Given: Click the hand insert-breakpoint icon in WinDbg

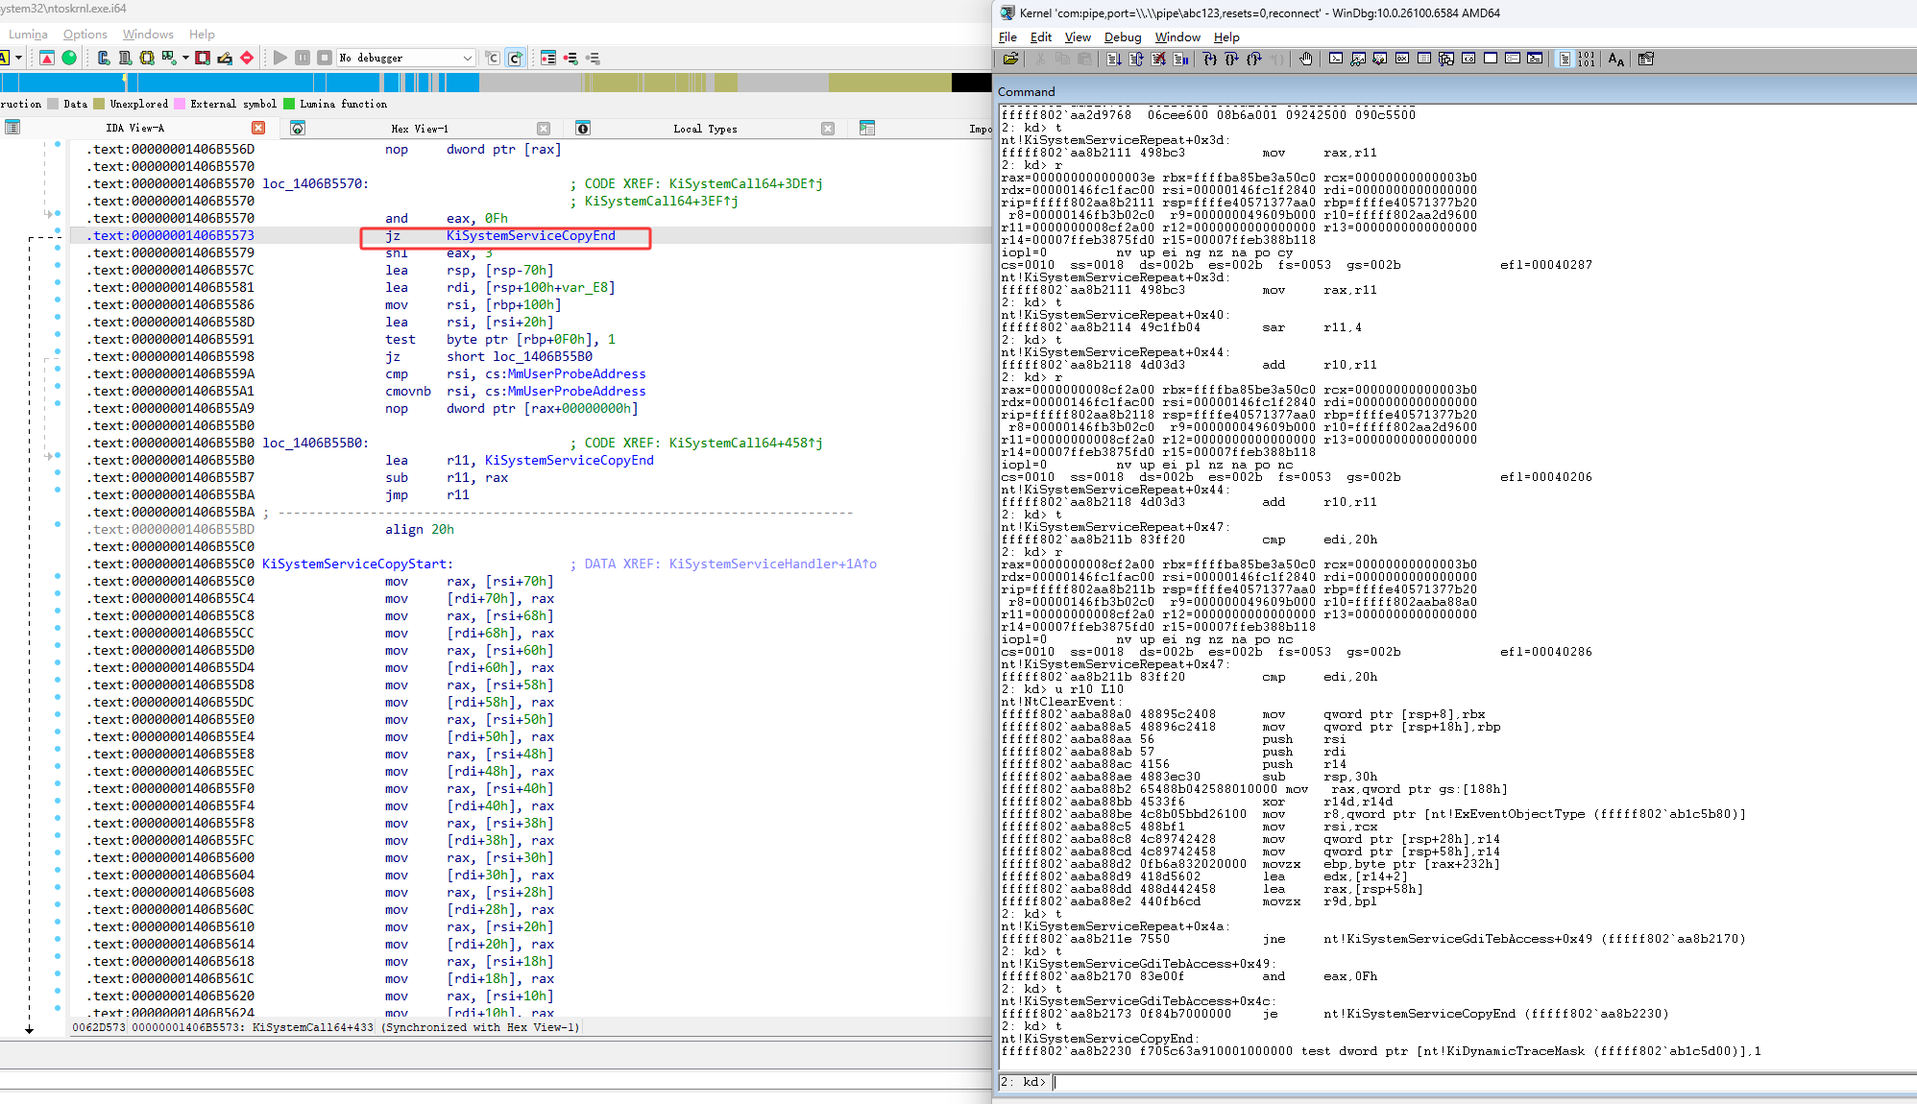Looking at the screenshot, I should [1306, 59].
